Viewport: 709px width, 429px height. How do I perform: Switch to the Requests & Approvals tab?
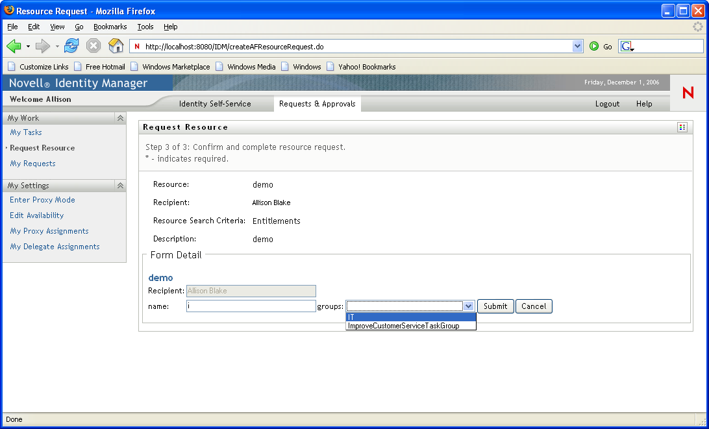317,104
